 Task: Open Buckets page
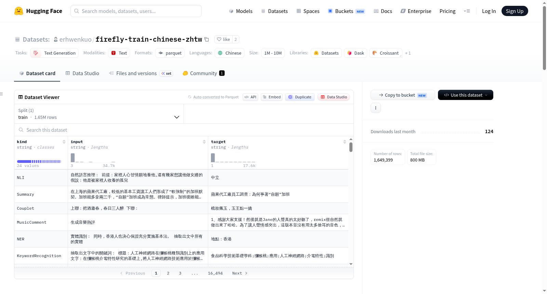pos(346,11)
